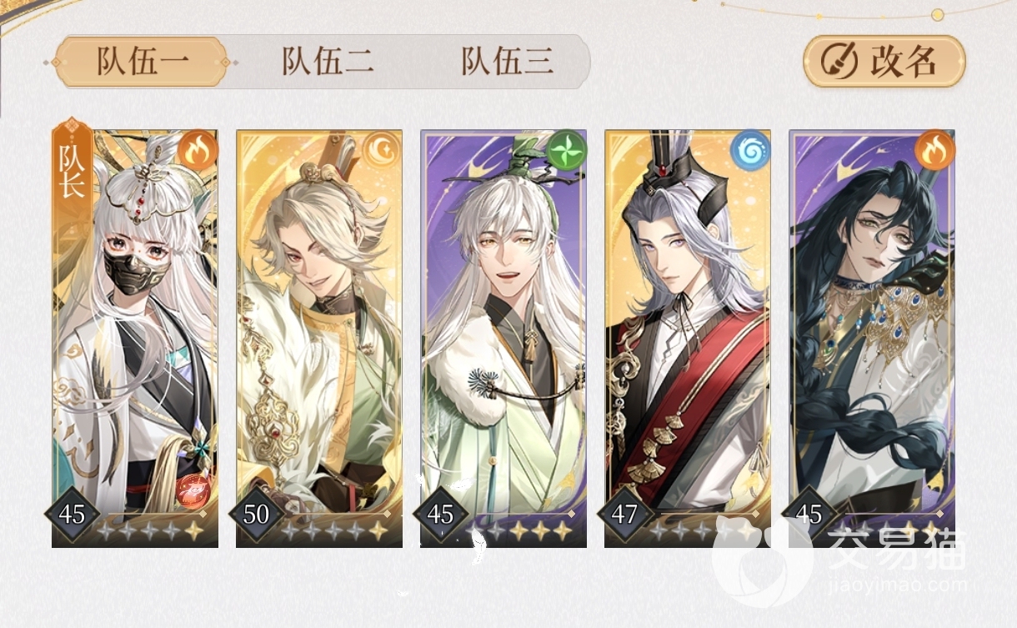Screen dimensions: 1017x628
Task: Click the 改名 rename button
Action: tap(884, 61)
